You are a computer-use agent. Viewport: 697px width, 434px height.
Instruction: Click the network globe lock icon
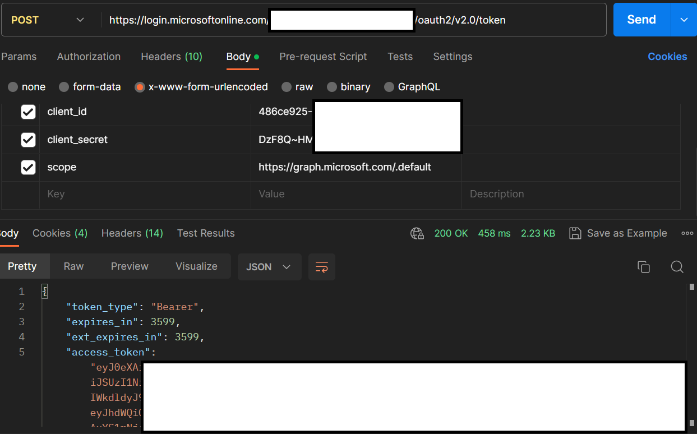(x=417, y=233)
